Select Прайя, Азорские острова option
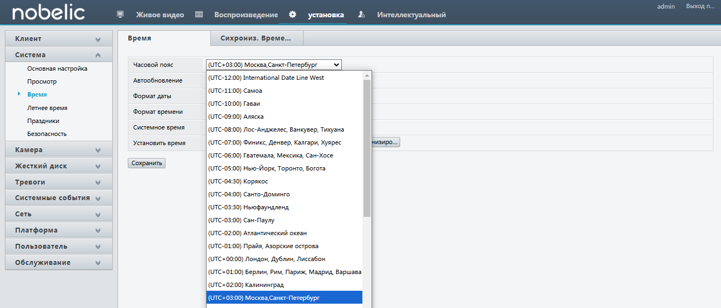The width and height of the screenshot is (721, 308). [x=284, y=246]
